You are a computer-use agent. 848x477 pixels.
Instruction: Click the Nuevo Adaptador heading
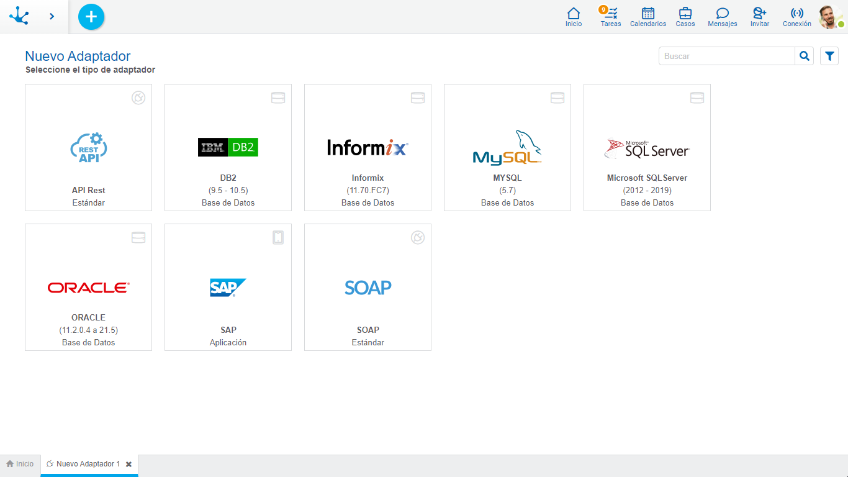(78, 56)
